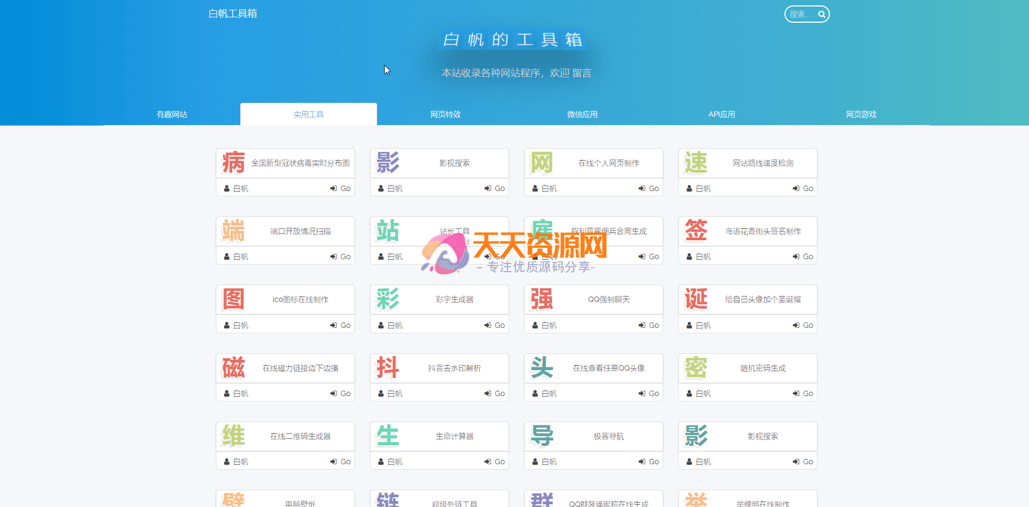Click Go on 在线个人网页制作 card
The height and width of the screenshot is (507, 1029).
click(649, 188)
